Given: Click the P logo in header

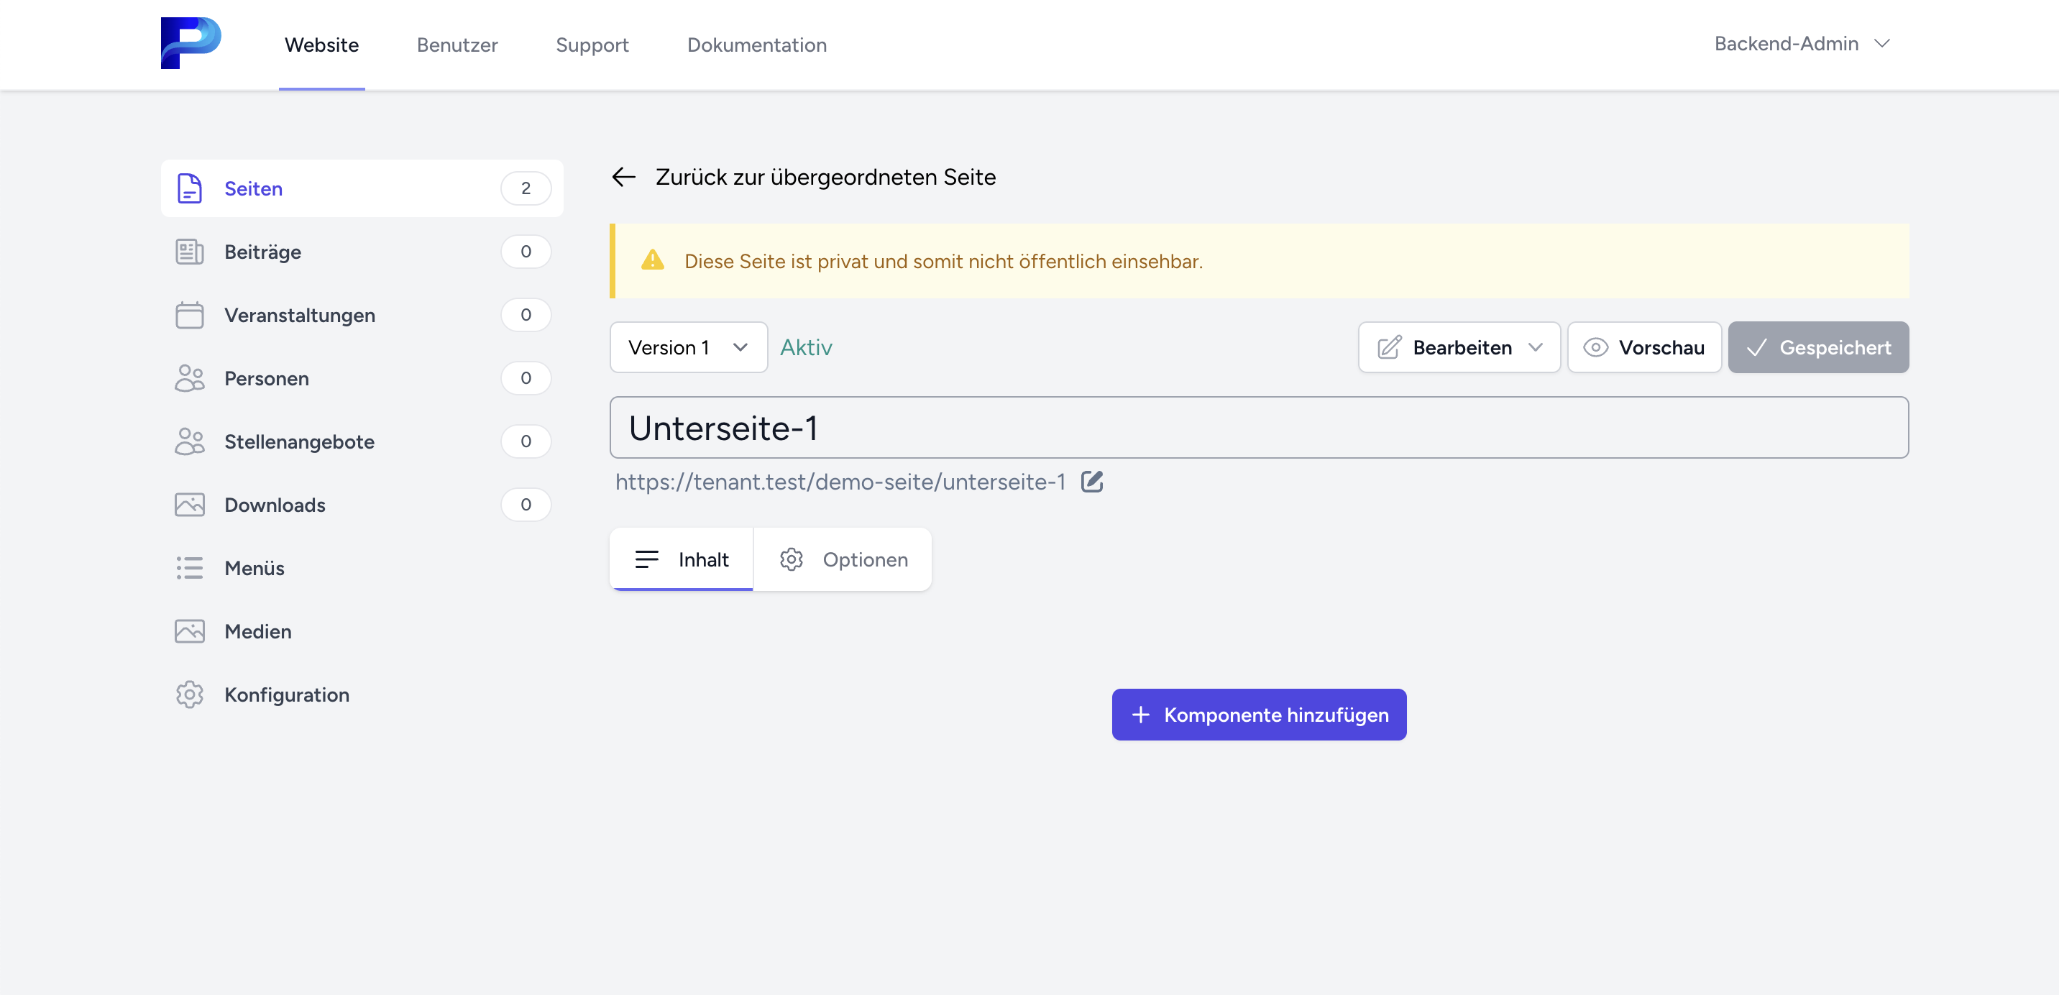Looking at the screenshot, I should coord(191,43).
